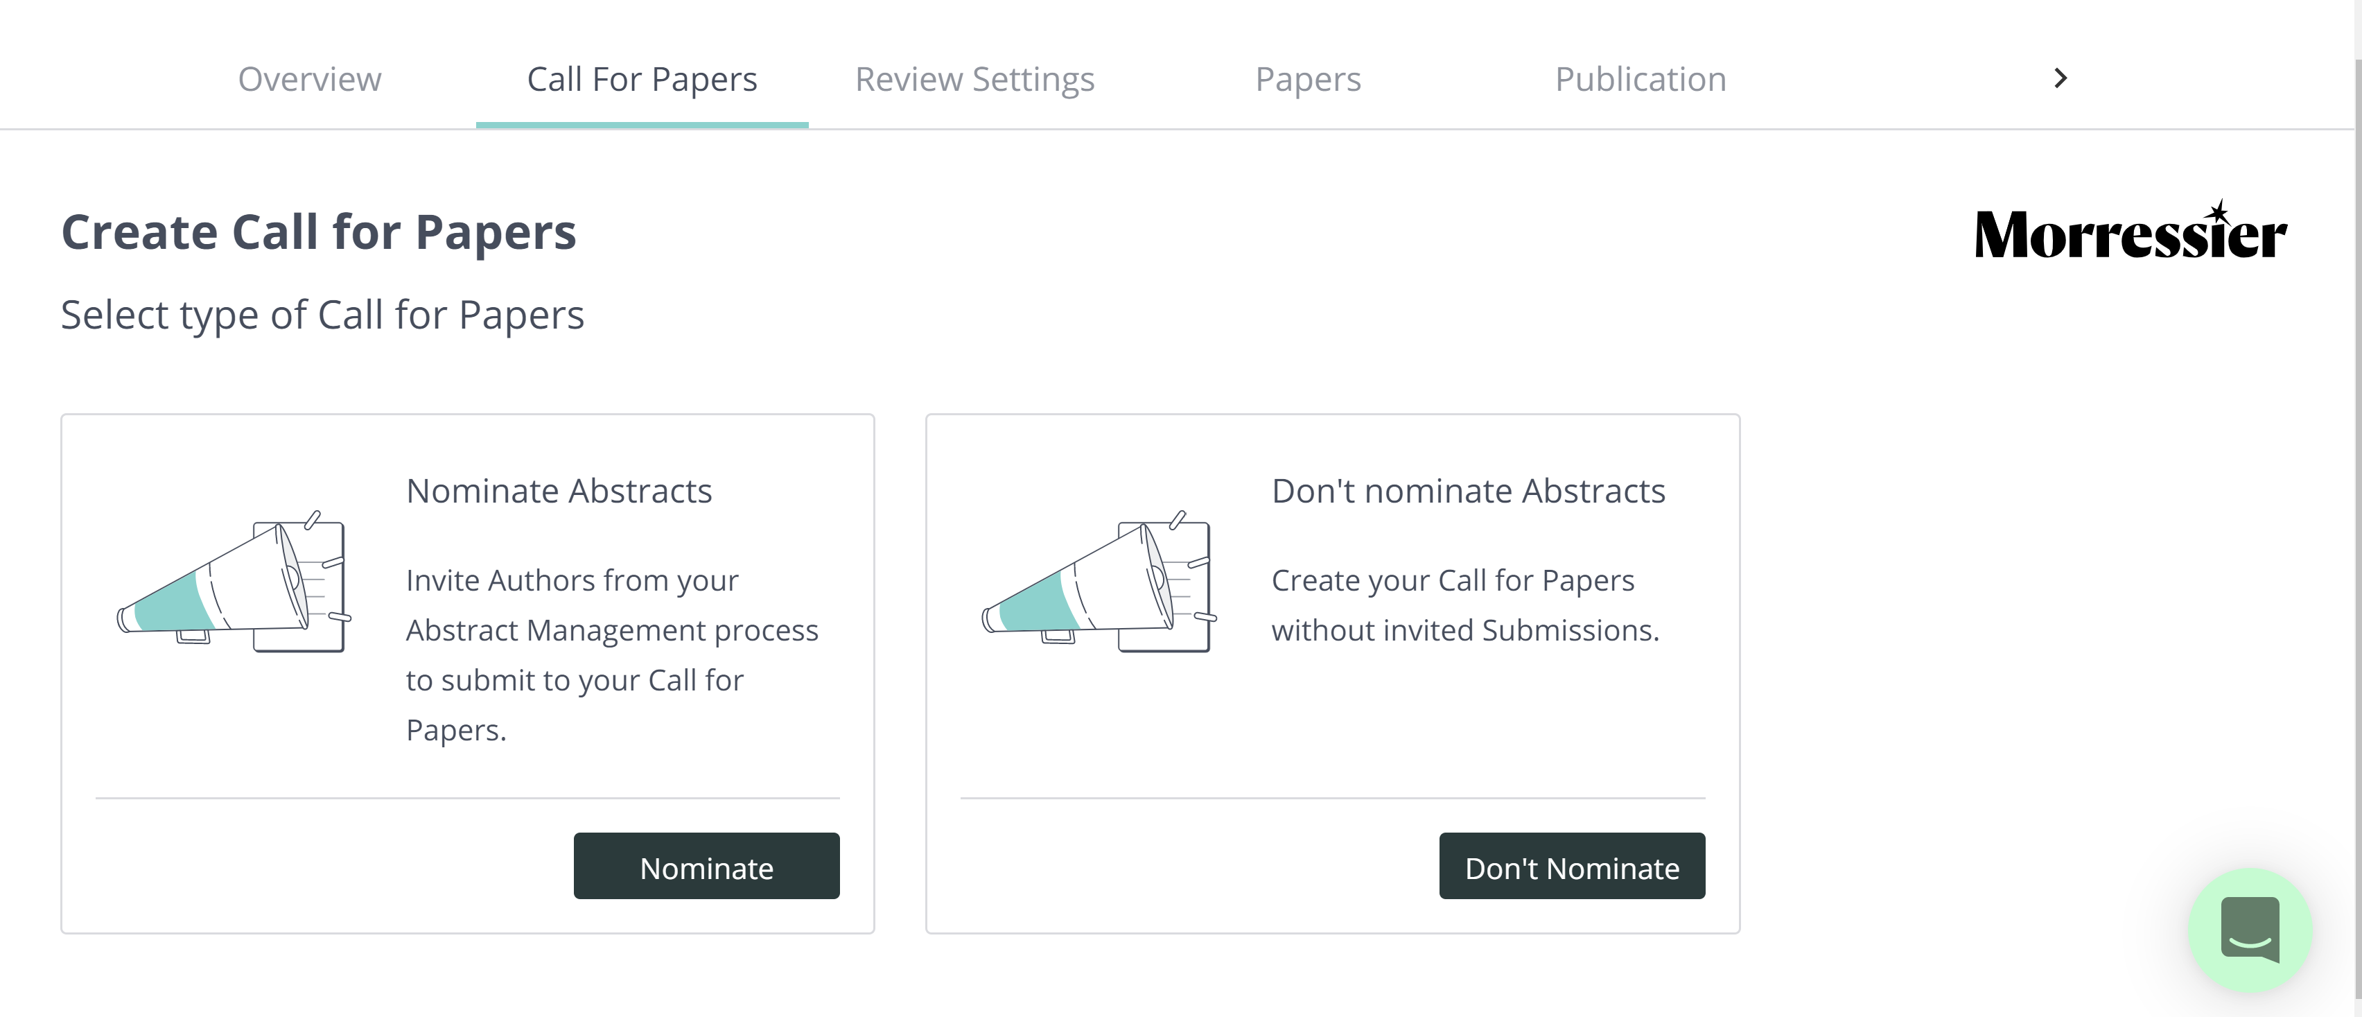The image size is (2362, 1017).
Task: Click the Don't Nominate button
Action: [1572, 867]
